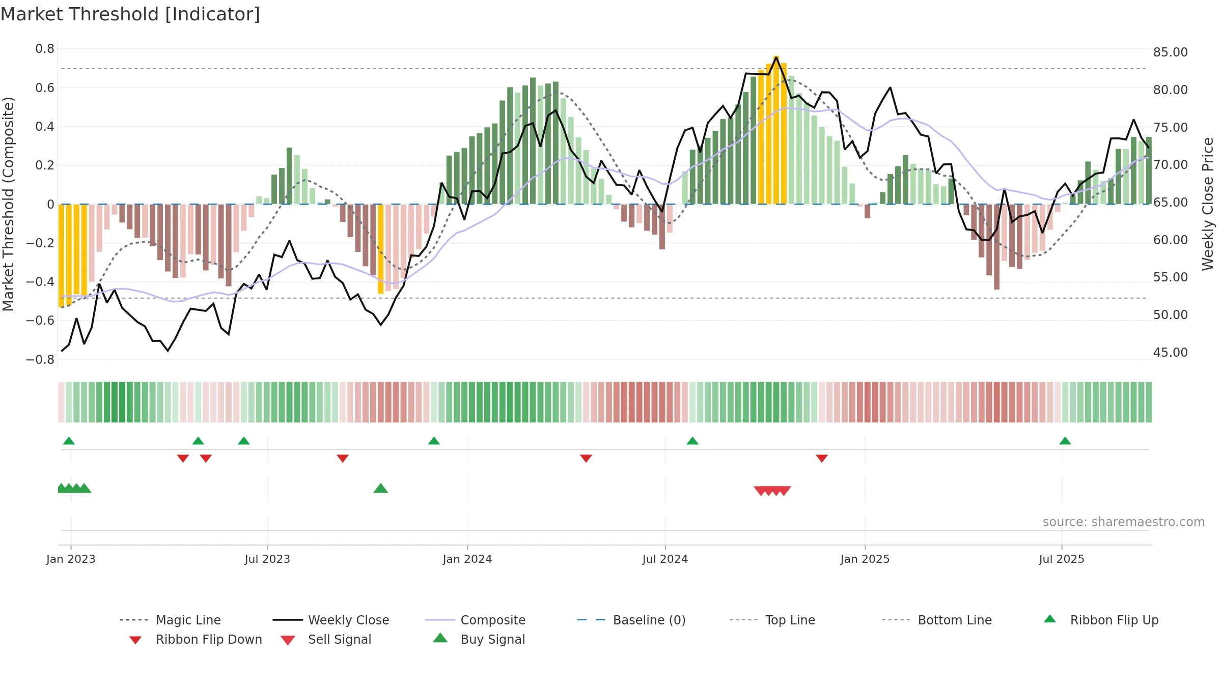The image size is (1222, 687).
Task: Click the 0.4 composite axis label
Action: tap(45, 127)
